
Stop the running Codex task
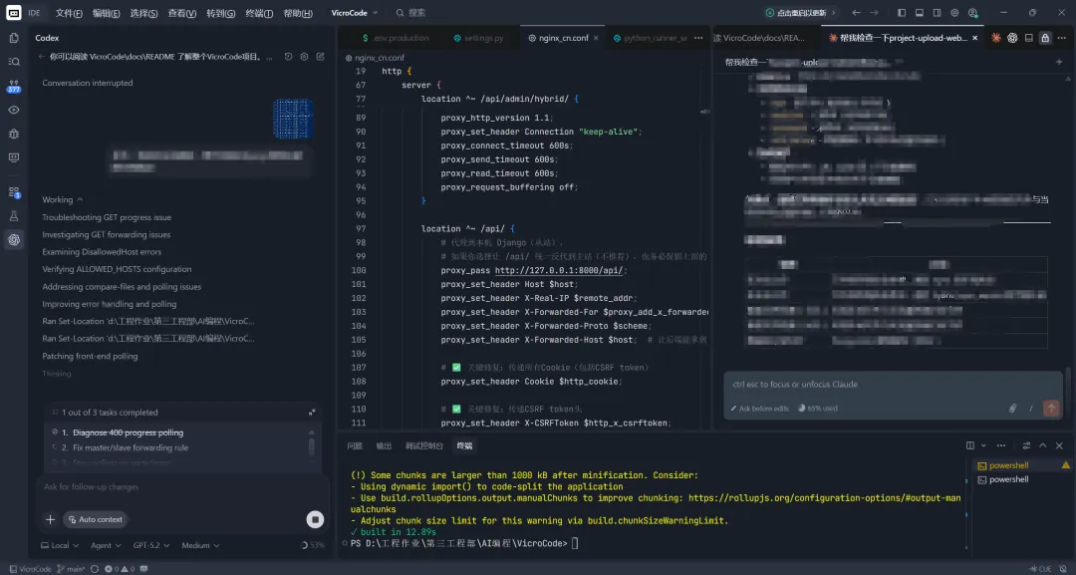click(315, 519)
